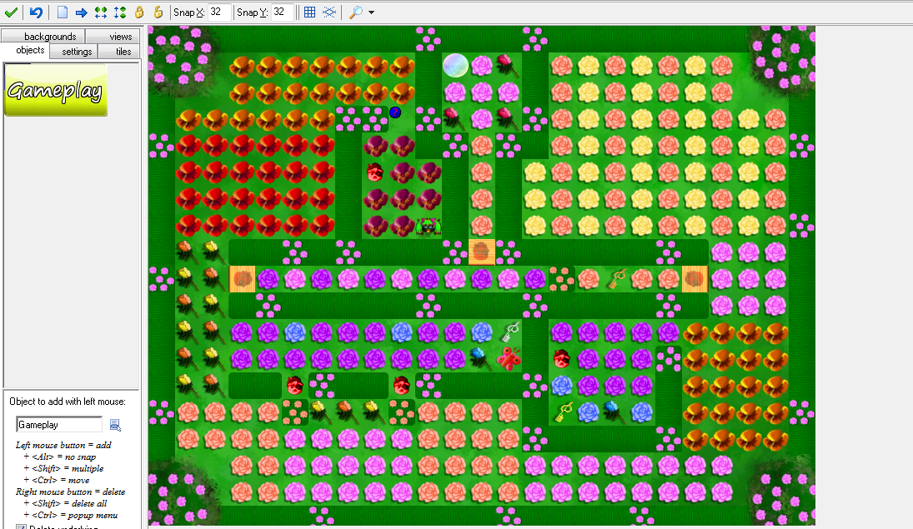The image size is (913, 529).
Task: Click the "Object to add with left mouse:" label
Action: click(x=68, y=402)
